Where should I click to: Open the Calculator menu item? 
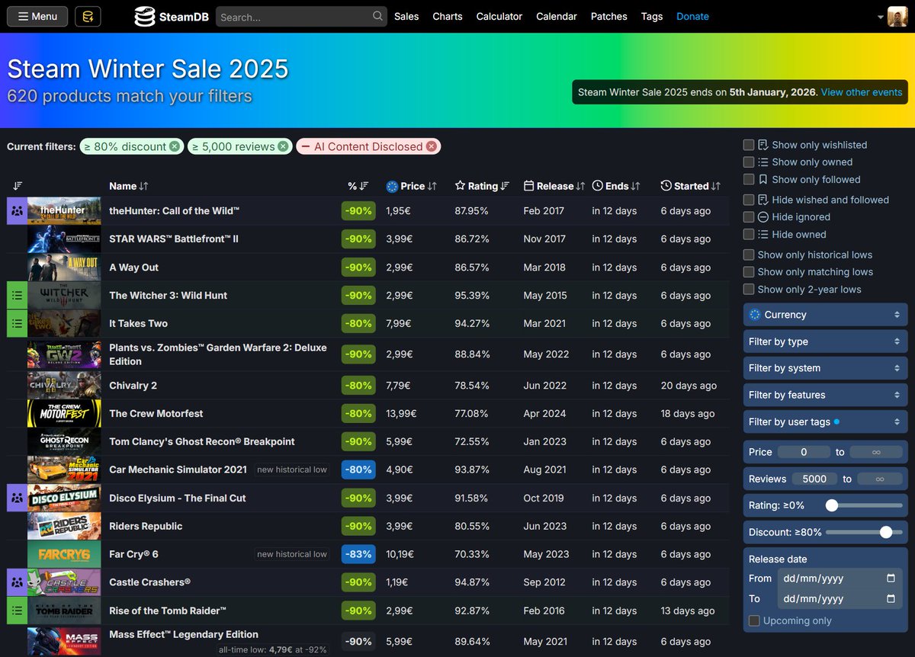499,16
